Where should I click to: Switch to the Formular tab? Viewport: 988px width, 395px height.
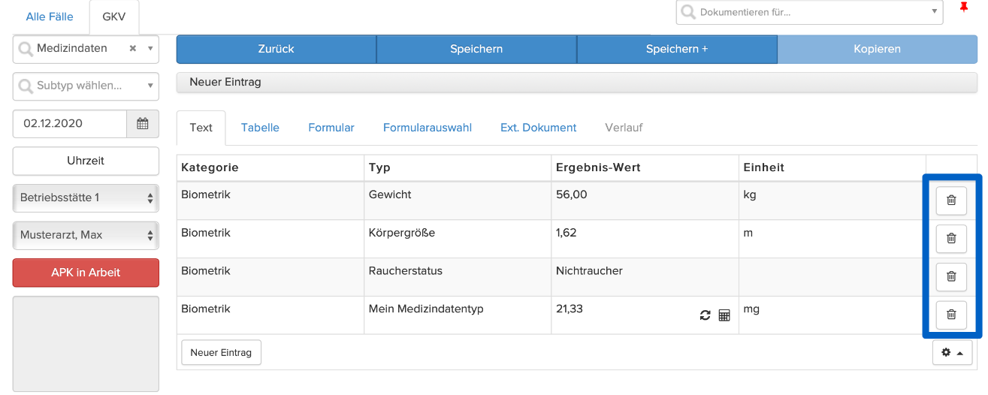coord(331,128)
